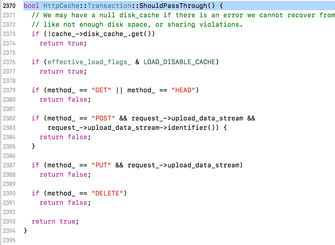The image size is (335, 245).
Task: Click line number 2379 in the gutter
Action: click(x=9, y=90)
